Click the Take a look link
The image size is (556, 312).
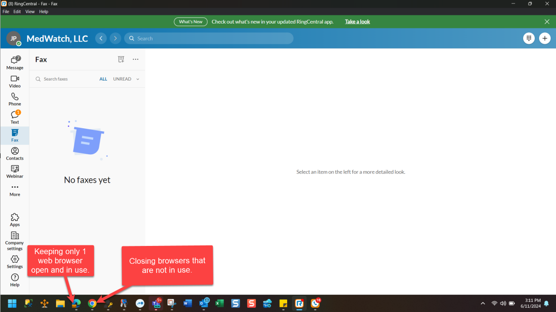coord(357,22)
